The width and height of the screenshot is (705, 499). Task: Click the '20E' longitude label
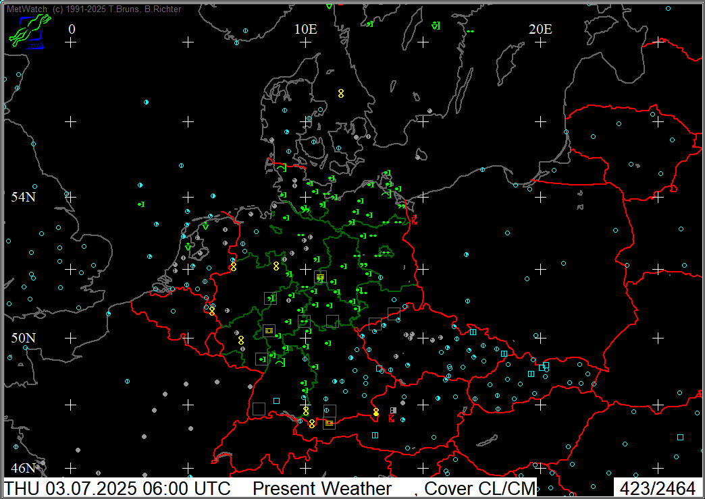(540, 30)
